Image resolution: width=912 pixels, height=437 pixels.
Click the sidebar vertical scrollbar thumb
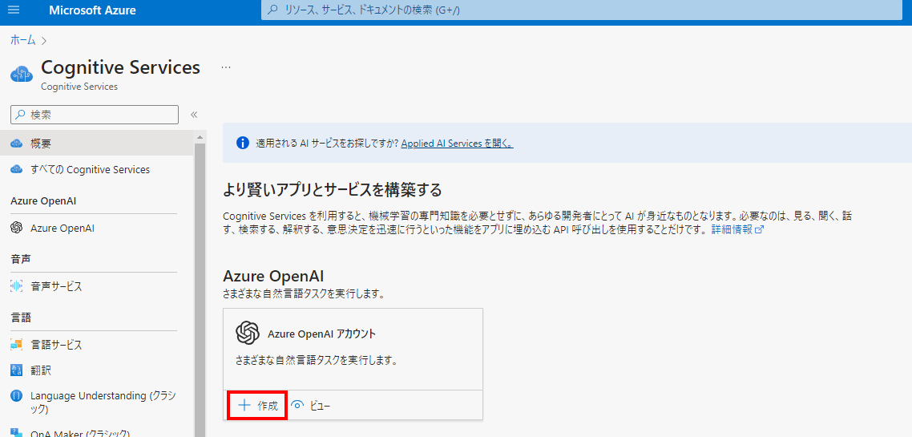tap(200, 289)
